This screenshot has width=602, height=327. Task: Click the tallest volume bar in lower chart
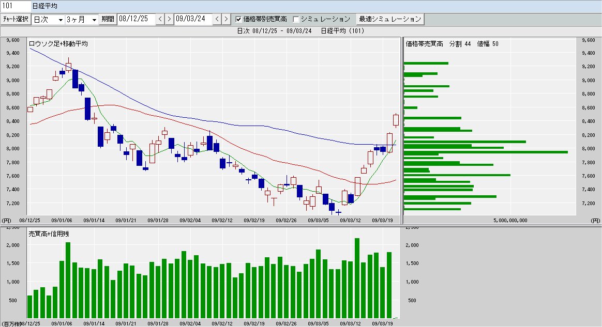(x=357, y=278)
